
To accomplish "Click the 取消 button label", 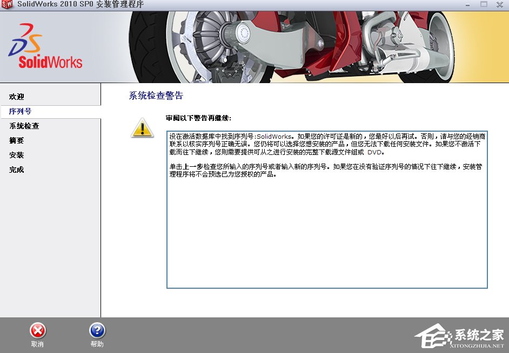I will 37,342.
